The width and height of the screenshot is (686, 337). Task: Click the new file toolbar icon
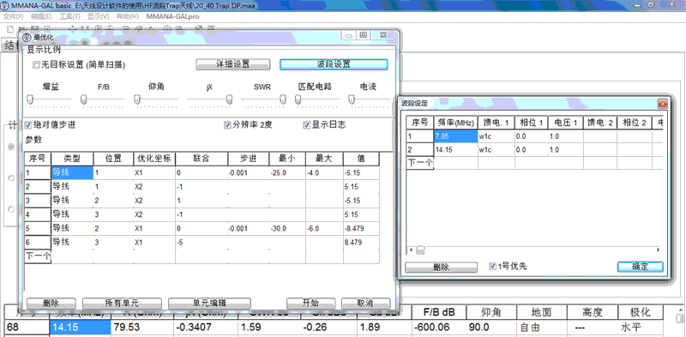tap(10, 29)
